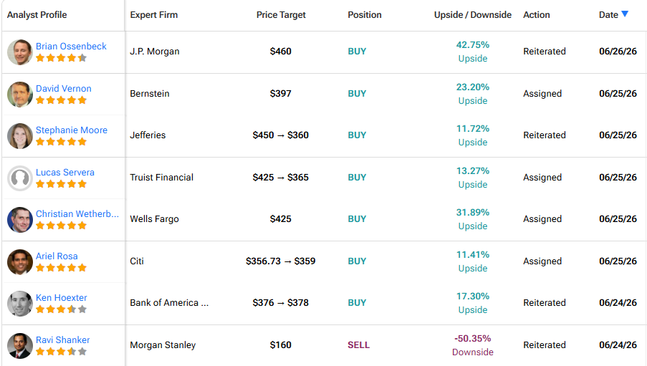Open Stephanie Moore analyst link

(x=72, y=130)
